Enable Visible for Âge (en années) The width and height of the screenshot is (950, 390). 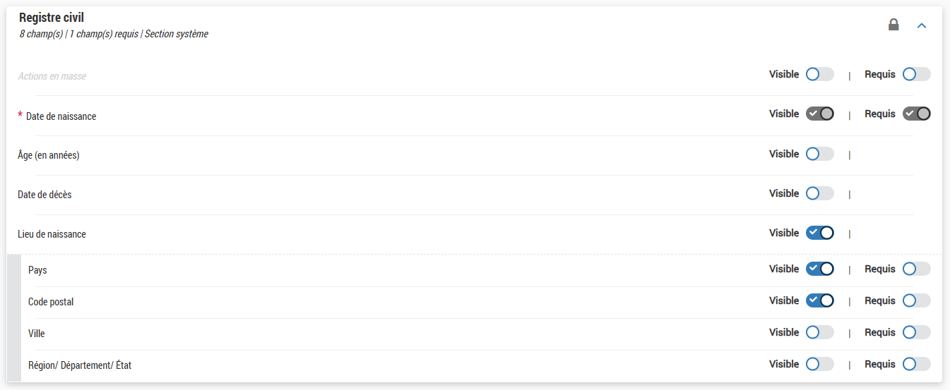pos(819,154)
